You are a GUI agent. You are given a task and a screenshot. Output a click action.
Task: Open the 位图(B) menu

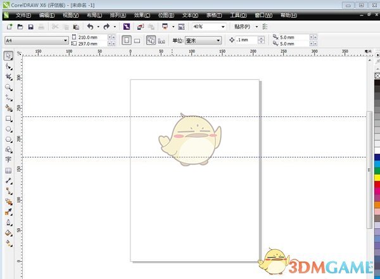coord(166,15)
